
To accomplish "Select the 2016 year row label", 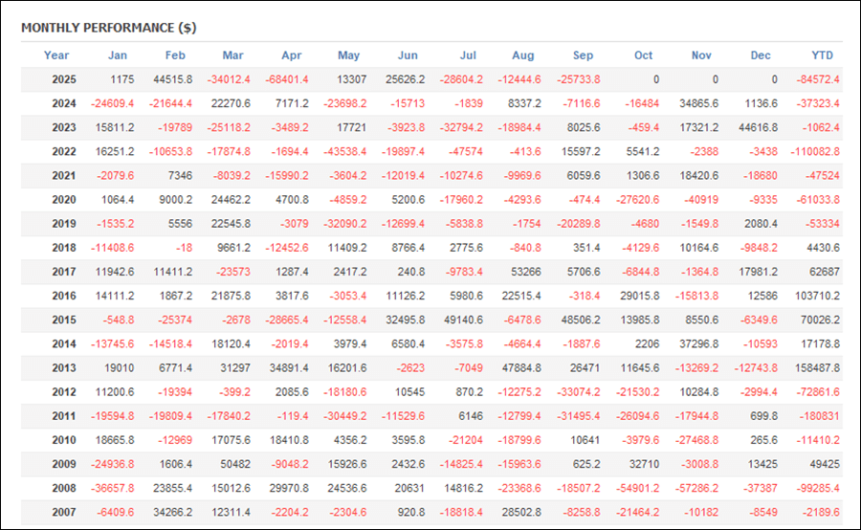I will (x=64, y=296).
